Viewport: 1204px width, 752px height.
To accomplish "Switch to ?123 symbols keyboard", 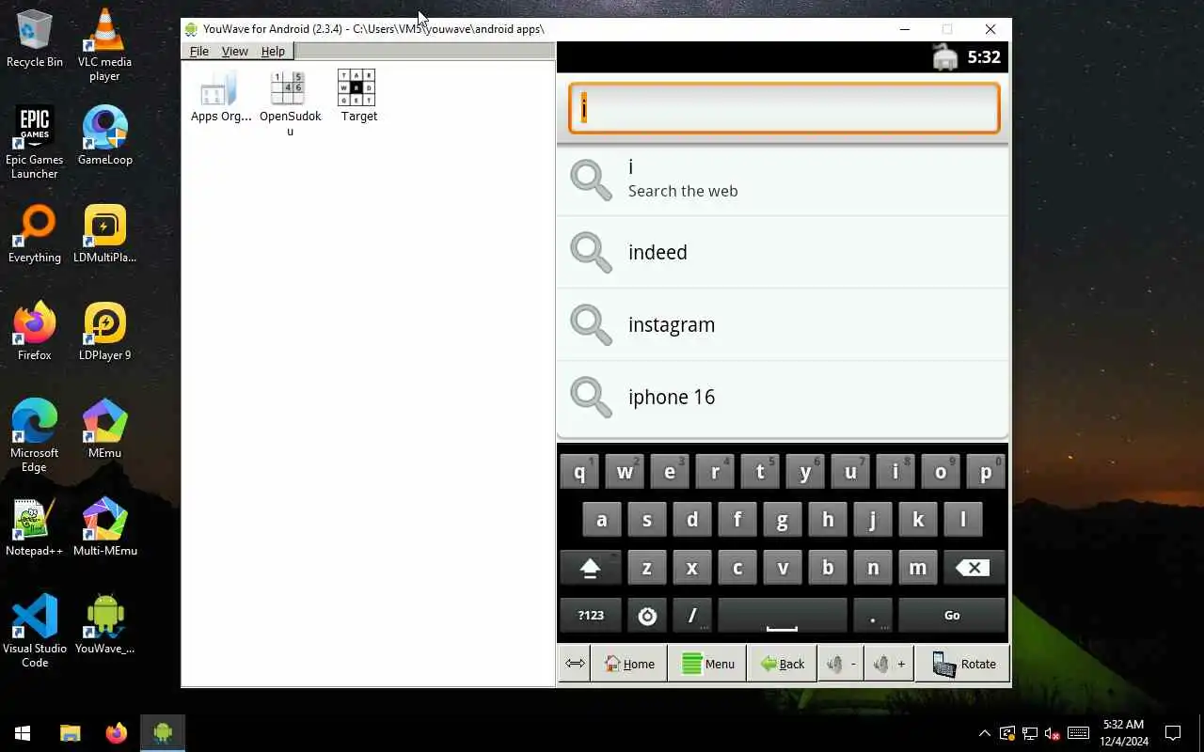I will coord(591,616).
